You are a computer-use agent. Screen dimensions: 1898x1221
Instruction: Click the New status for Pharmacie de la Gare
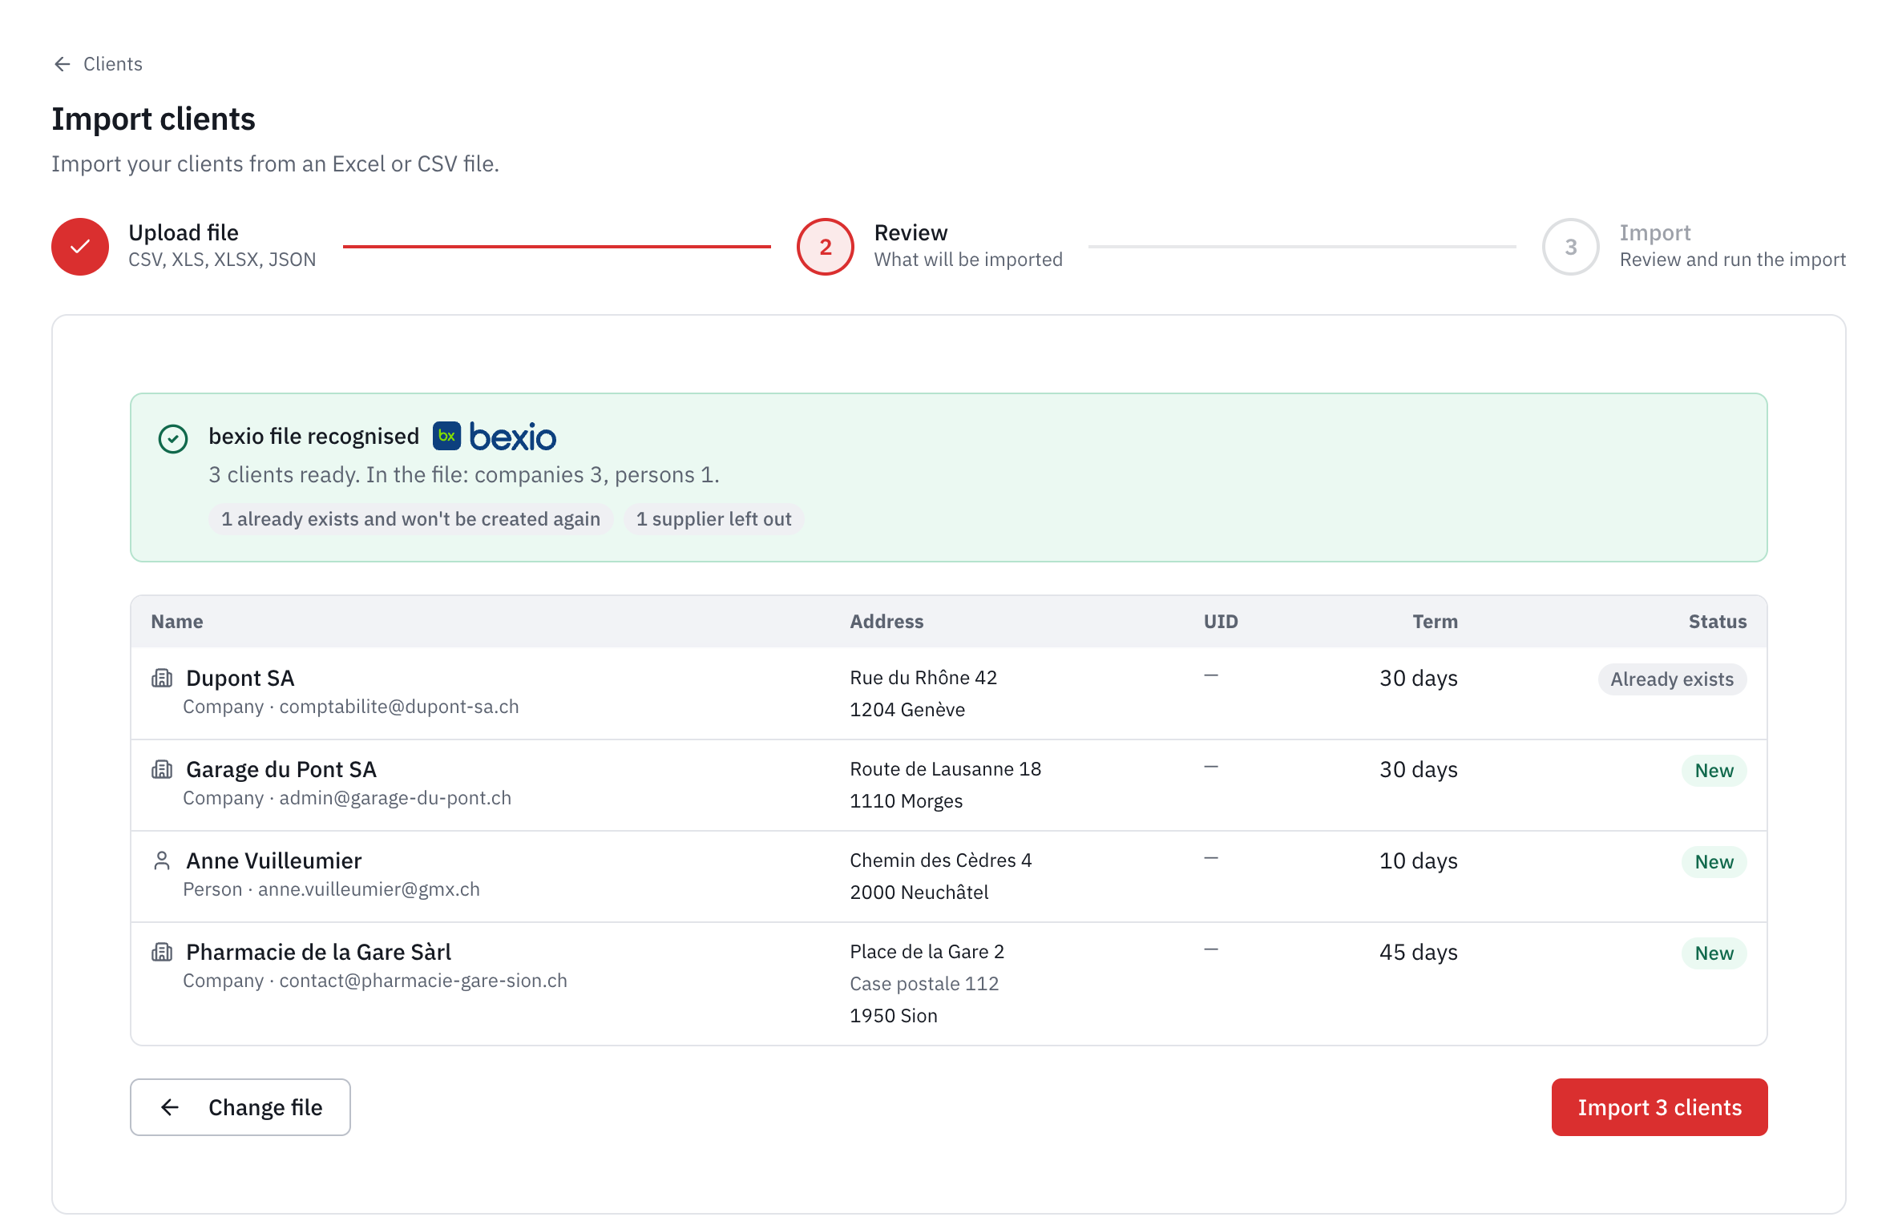[x=1714, y=953]
